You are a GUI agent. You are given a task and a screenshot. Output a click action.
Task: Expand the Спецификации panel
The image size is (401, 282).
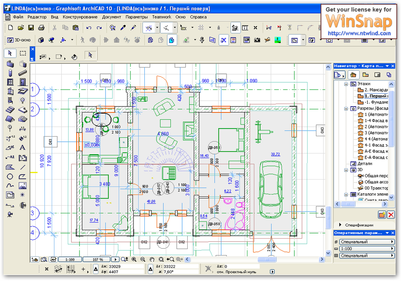341,225
